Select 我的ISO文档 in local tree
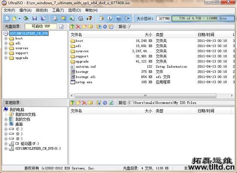The image size is (237, 173). point(25,114)
